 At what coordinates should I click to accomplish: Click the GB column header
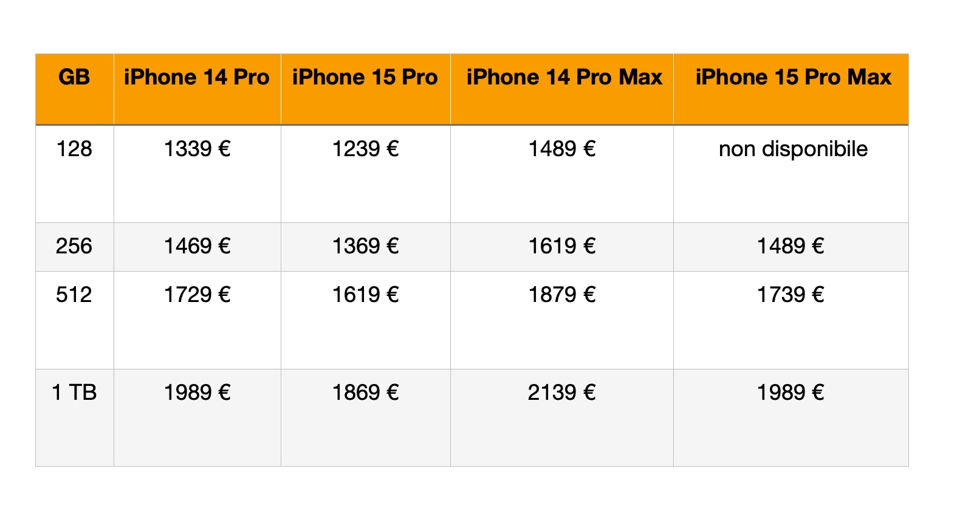point(74,78)
